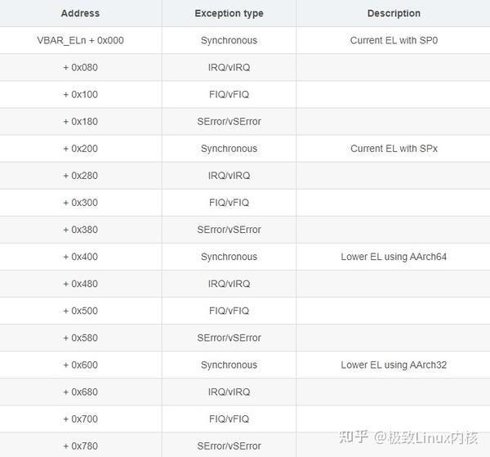Select IRQ/vIRQ in the + 0x480 row
The height and width of the screenshot is (457, 490).
[x=229, y=283]
